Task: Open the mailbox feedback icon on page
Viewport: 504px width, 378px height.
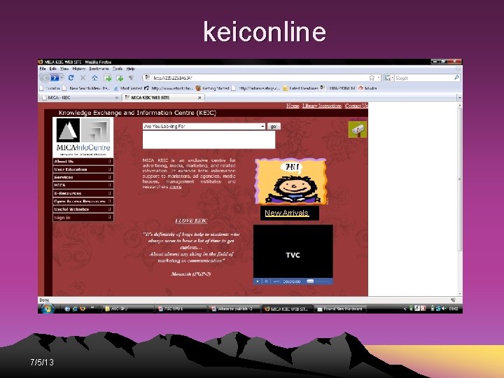Action: [x=358, y=129]
